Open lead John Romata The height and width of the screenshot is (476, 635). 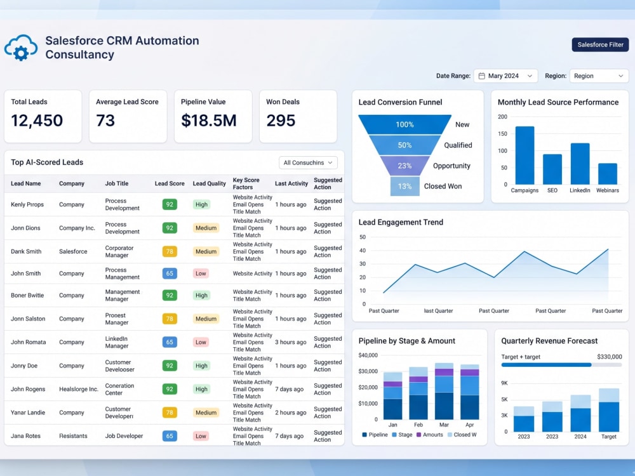click(29, 342)
